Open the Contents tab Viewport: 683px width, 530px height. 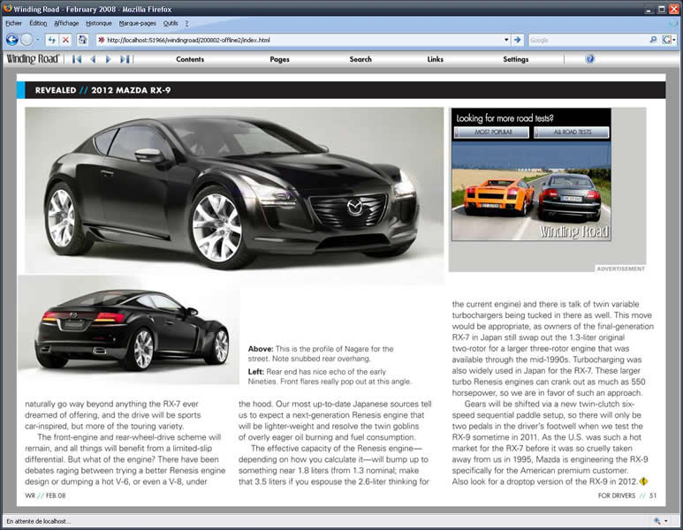click(x=190, y=59)
